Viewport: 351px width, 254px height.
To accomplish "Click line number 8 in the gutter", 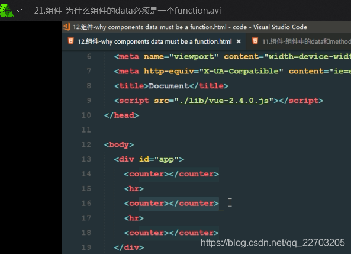I will click(x=89, y=86).
